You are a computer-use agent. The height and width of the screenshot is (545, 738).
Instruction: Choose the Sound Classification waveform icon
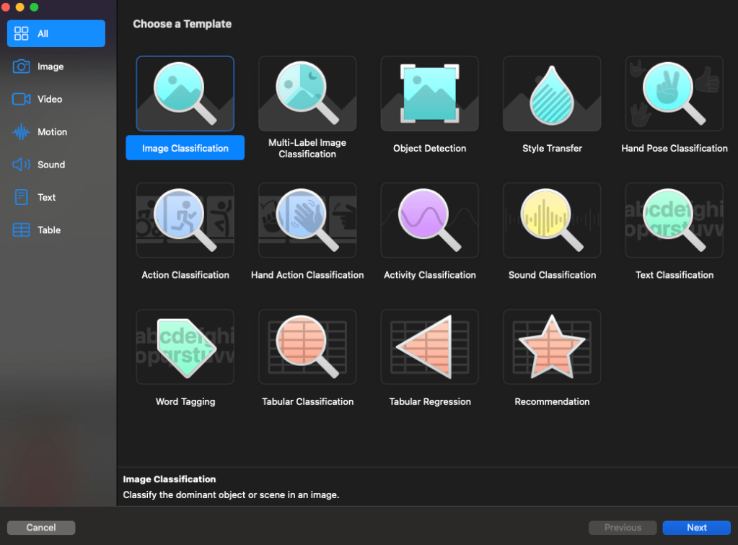(552, 220)
